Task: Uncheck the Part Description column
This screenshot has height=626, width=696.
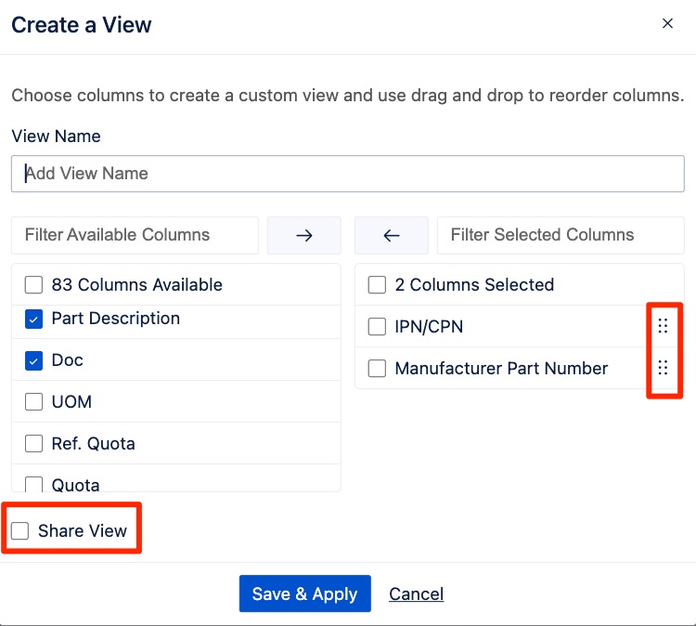Action: (34, 319)
